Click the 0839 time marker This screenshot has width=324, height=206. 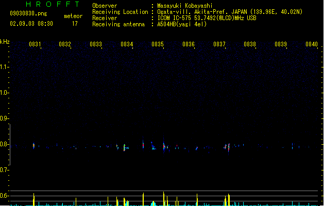coord(281,44)
